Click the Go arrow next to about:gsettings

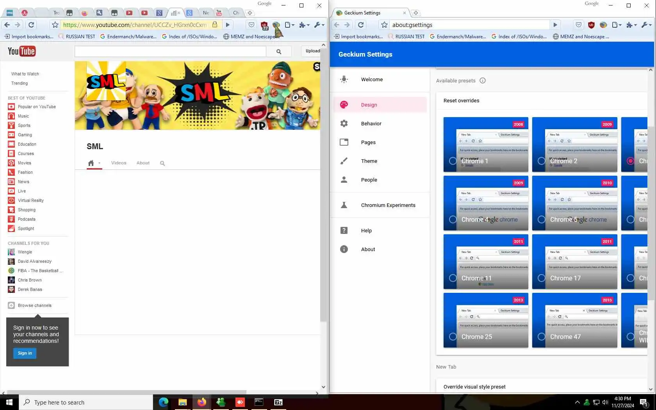click(555, 25)
